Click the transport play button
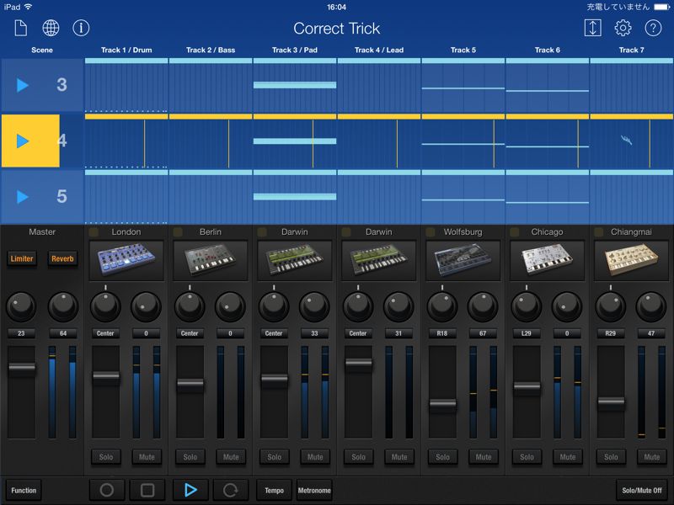674x505 pixels. point(190,490)
